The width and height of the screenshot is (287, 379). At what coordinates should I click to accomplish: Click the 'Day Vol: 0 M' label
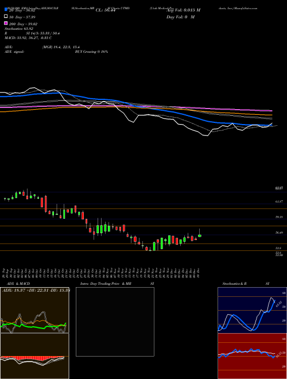click(x=180, y=17)
